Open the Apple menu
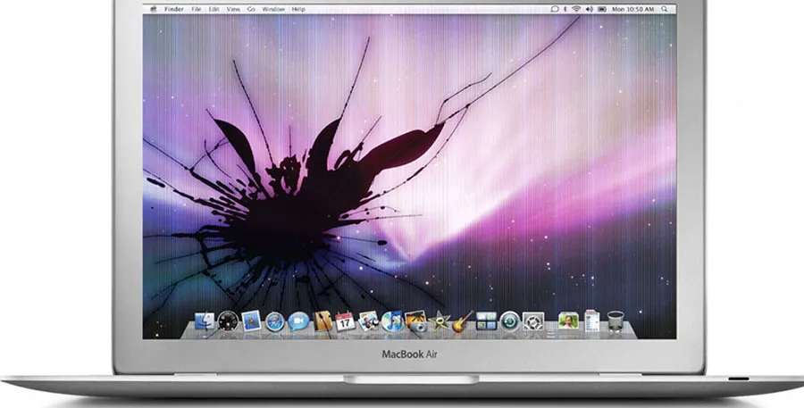The height and width of the screenshot is (408, 804). (x=153, y=9)
